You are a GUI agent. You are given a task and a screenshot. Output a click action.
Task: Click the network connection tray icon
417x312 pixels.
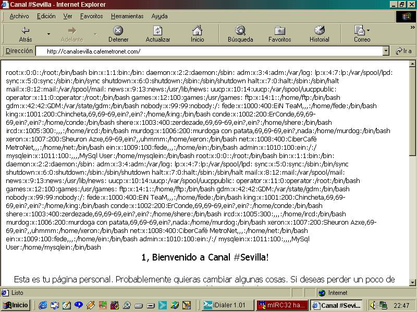pos(383,305)
